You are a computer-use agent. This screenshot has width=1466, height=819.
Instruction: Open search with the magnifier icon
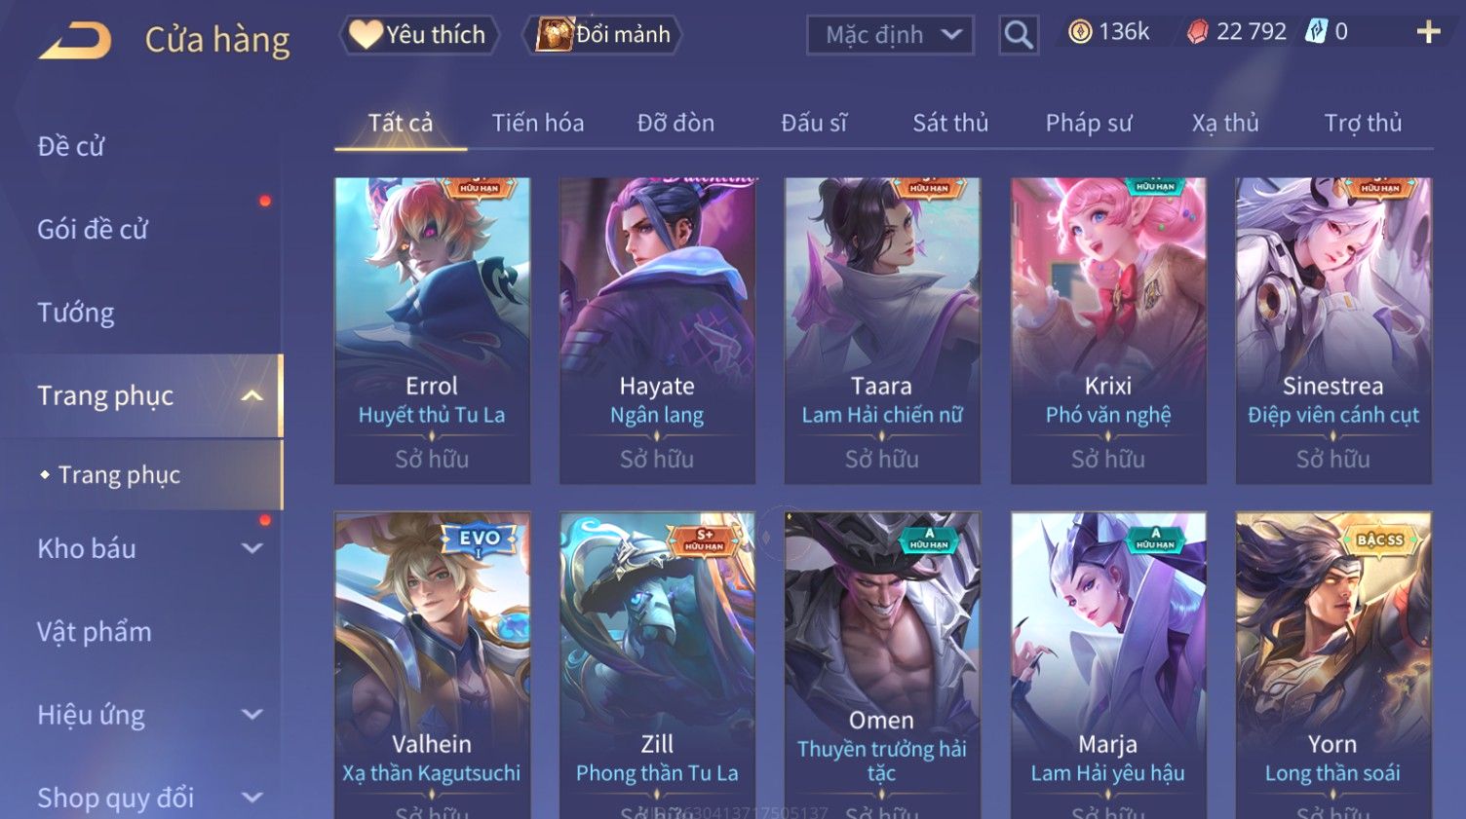[1019, 35]
